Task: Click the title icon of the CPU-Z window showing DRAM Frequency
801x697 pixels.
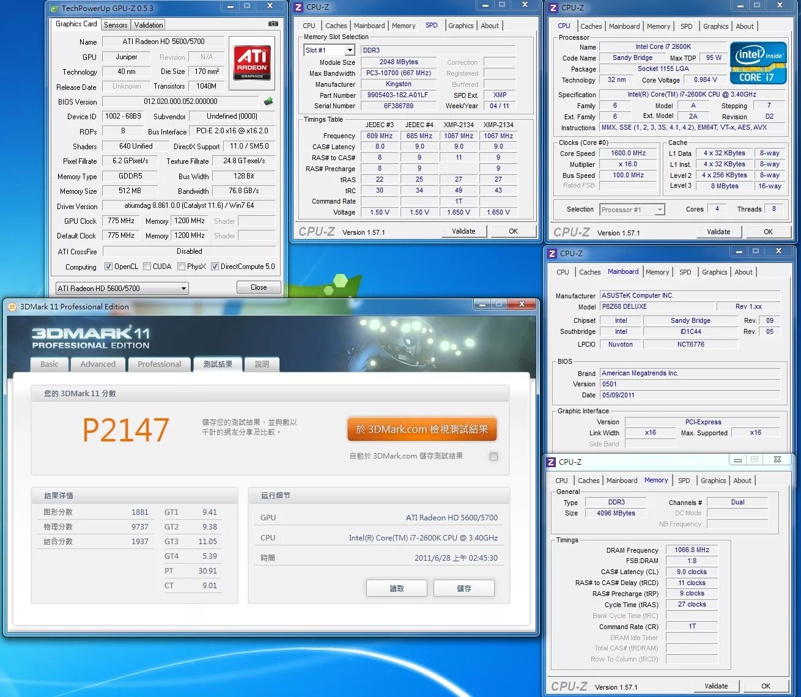Action: pyautogui.click(x=551, y=462)
